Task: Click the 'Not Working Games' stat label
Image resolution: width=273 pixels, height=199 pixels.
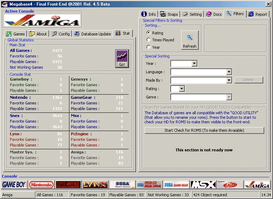Action: coord(26,67)
